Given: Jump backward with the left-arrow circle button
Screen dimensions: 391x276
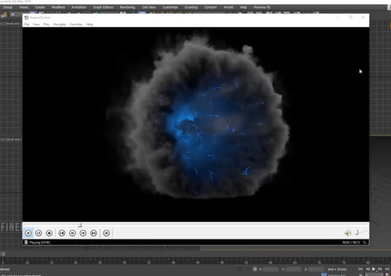Looking at the screenshot, I should (73, 233).
